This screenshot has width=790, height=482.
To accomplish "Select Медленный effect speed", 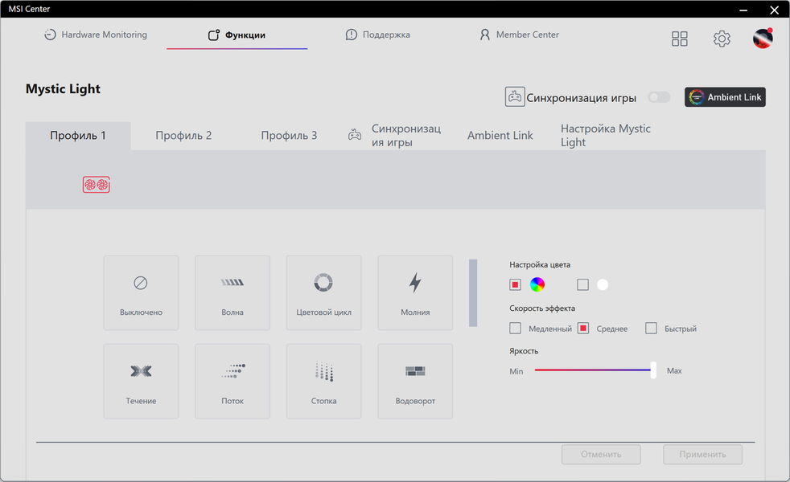I will [515, 329].
